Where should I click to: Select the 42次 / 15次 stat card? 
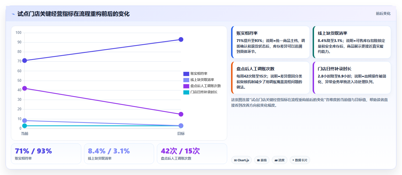click(192, 154)
